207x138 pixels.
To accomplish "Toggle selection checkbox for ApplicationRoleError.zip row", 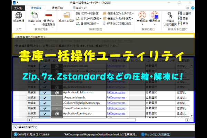I will (x=45, y=93).
